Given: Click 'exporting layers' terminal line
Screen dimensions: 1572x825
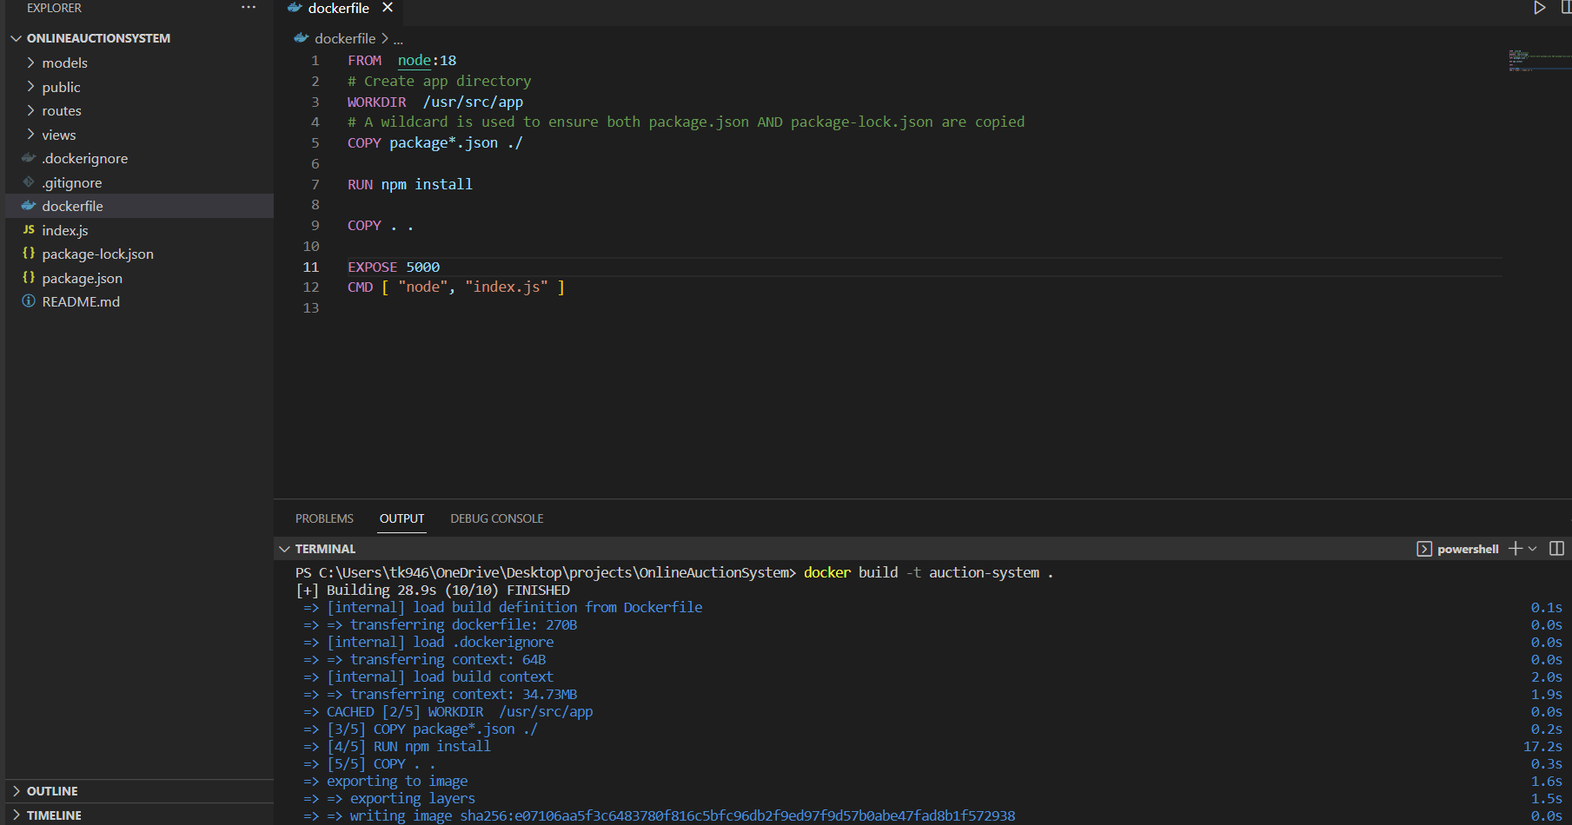Looking at the screenshot, I should [x=413, y=798].
